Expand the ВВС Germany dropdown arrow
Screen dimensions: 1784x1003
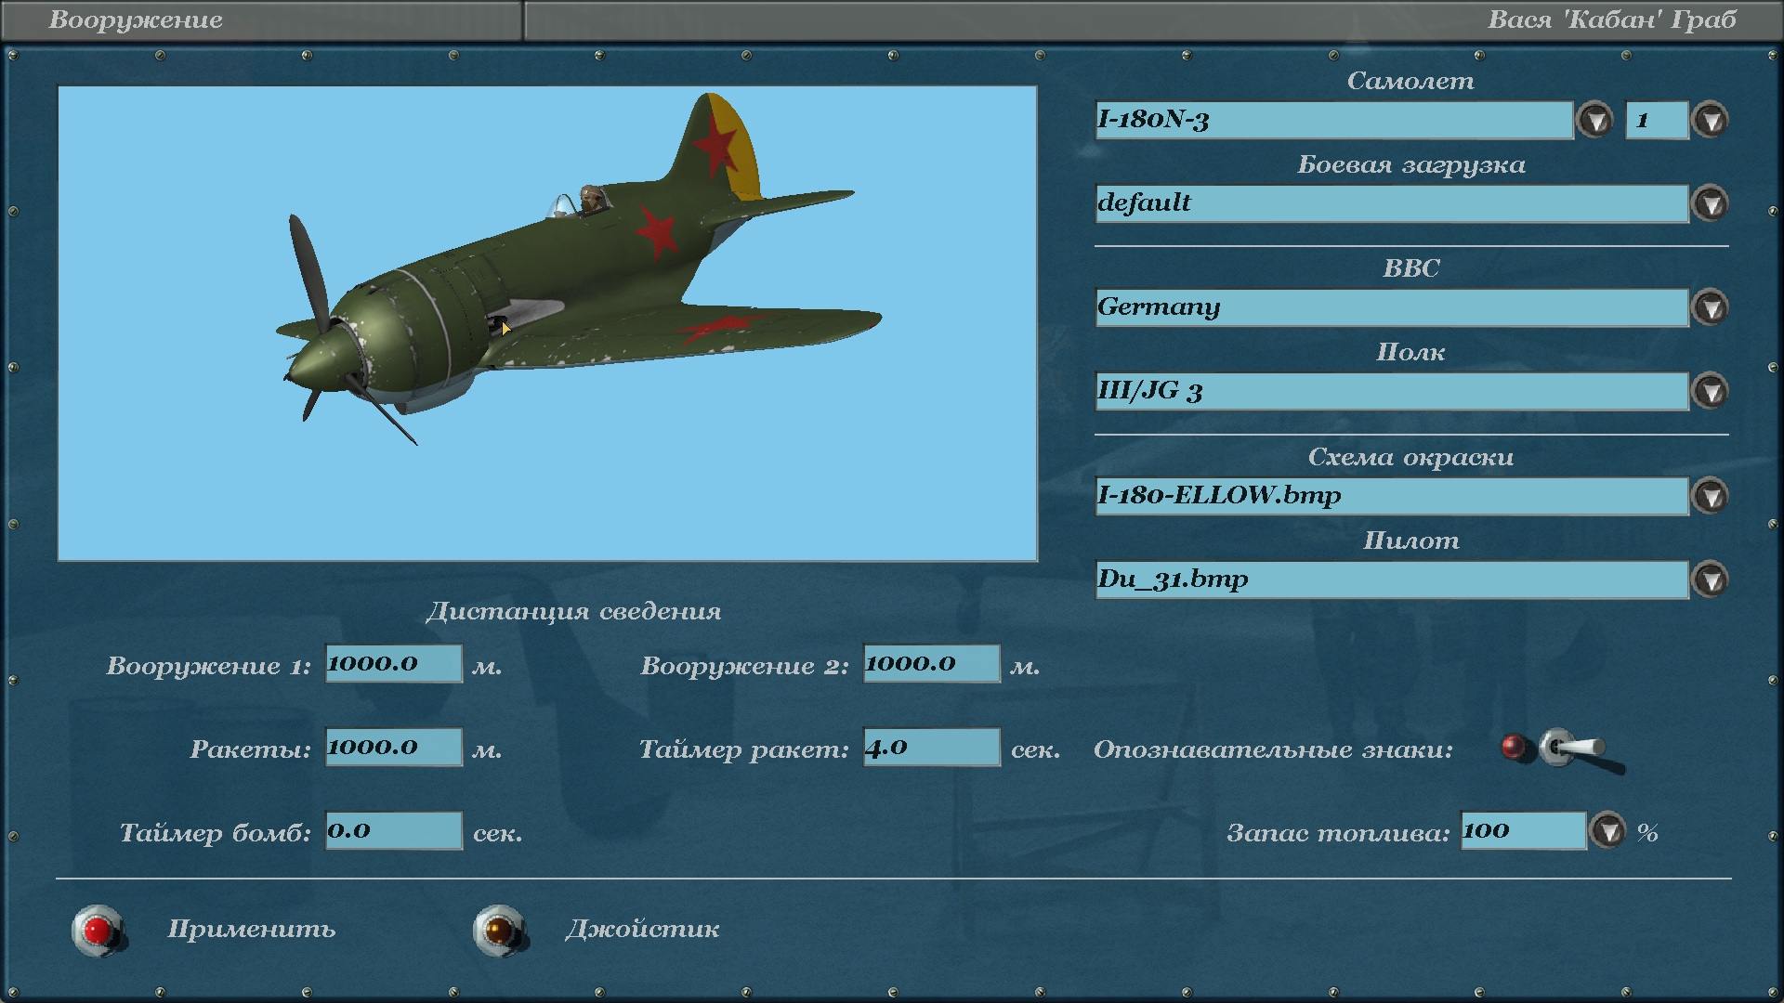(1711, 307)
